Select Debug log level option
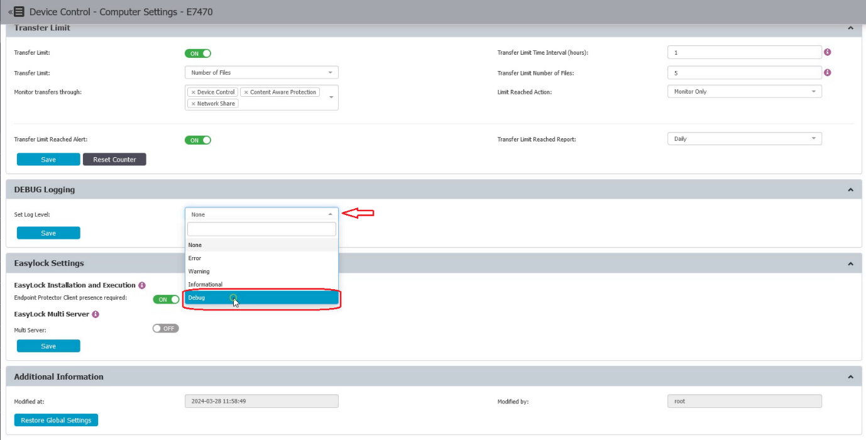 click(x=261, y=298)
